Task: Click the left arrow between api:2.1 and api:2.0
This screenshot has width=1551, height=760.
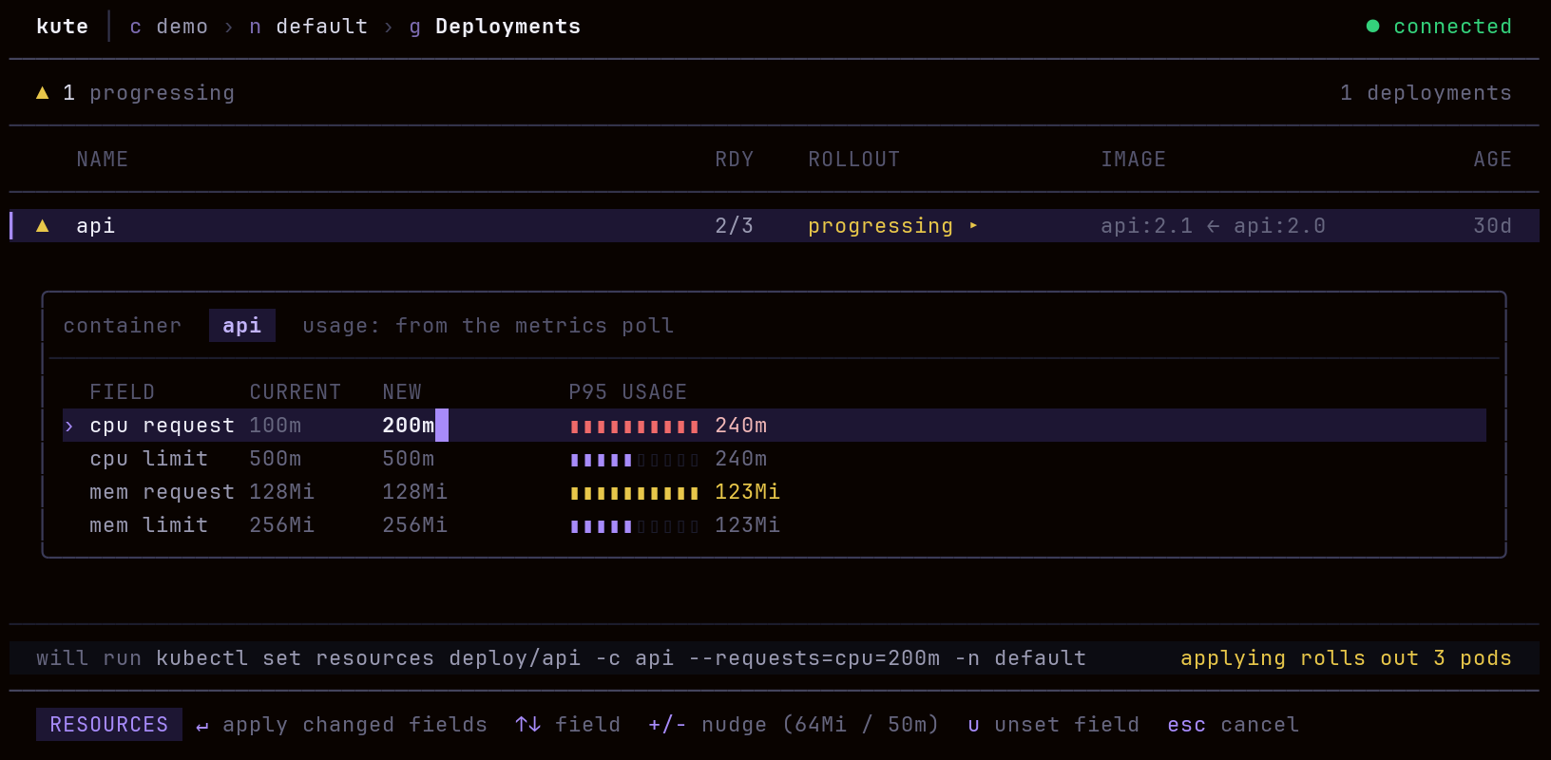Action: point(1213,226)
